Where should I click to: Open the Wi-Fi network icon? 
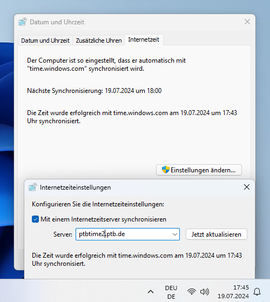192,292
